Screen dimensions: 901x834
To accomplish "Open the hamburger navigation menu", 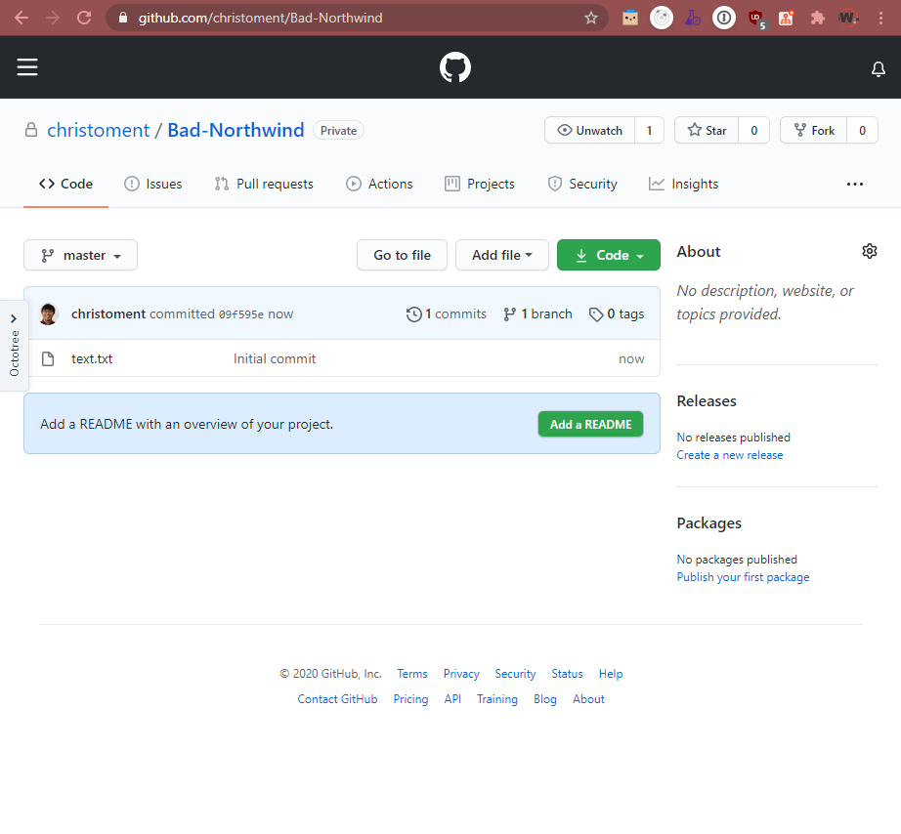I will point(27,67).
